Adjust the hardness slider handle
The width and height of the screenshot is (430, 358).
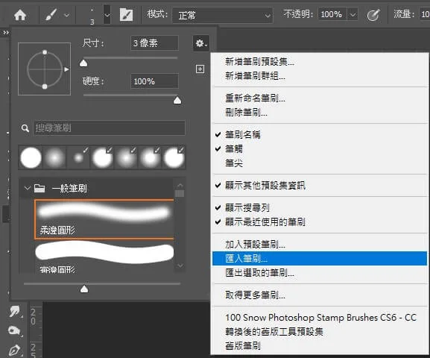click(x=177, y=101)
